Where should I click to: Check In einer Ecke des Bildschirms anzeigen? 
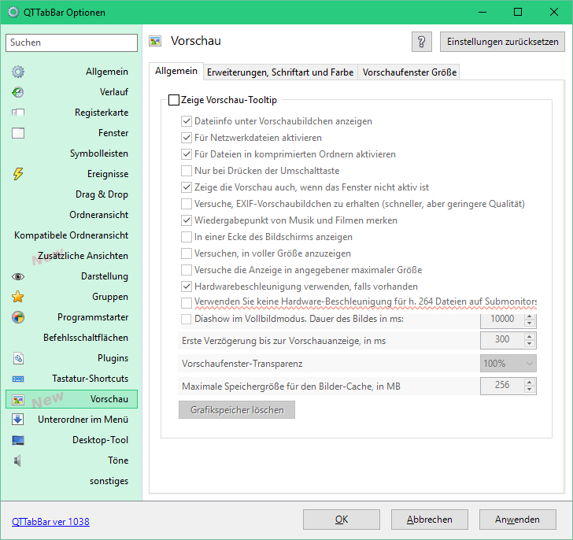tap(187, 237)
